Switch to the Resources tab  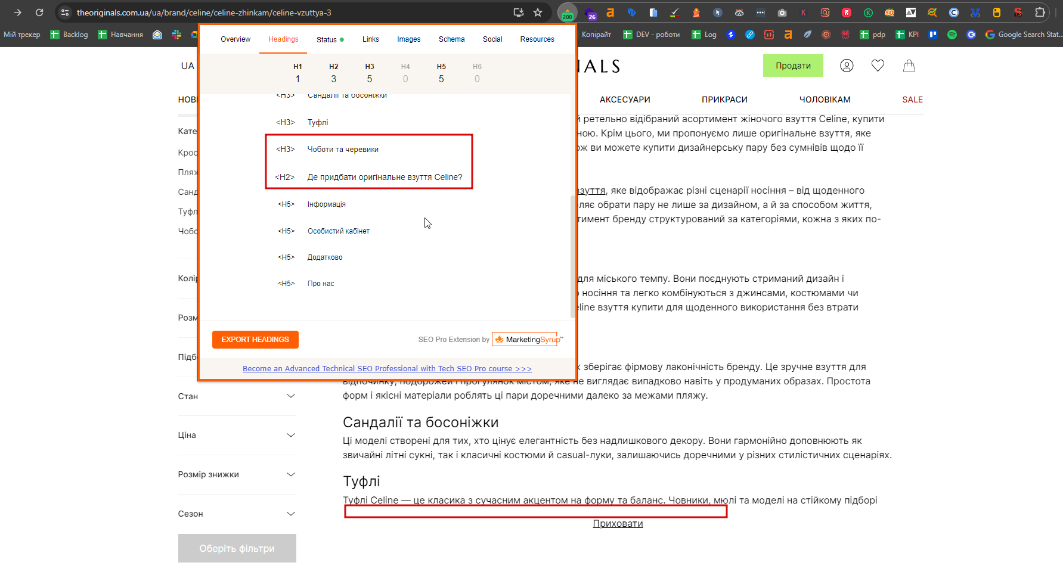(x=537, y=39)
